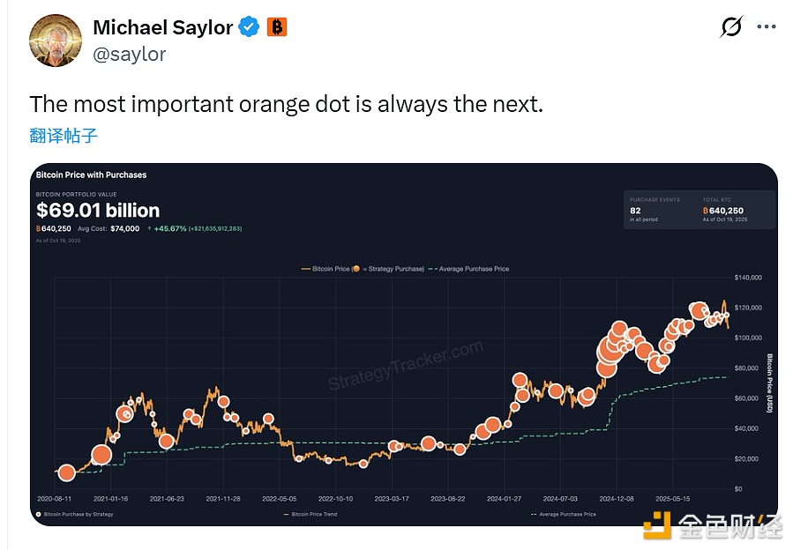Toggle the top legend's Average Purchase Price entry
This screenshot has width=793, height=550.
coord(472,269)
